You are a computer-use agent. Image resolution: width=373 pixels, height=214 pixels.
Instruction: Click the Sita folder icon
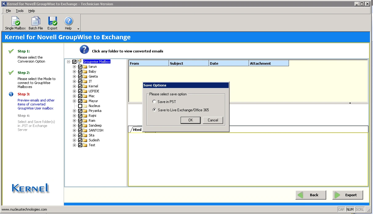(85, 135)
